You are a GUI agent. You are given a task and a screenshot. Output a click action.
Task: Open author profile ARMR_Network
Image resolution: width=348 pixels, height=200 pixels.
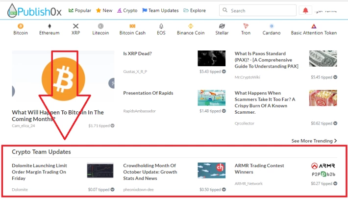(x=249, y=183)
